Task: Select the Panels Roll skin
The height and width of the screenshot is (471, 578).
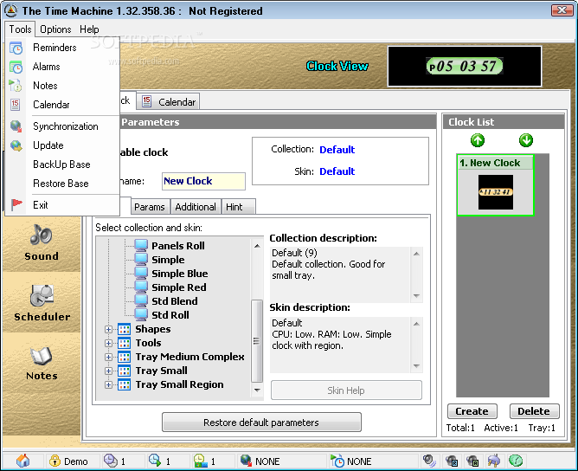Action: coord(178,246)
